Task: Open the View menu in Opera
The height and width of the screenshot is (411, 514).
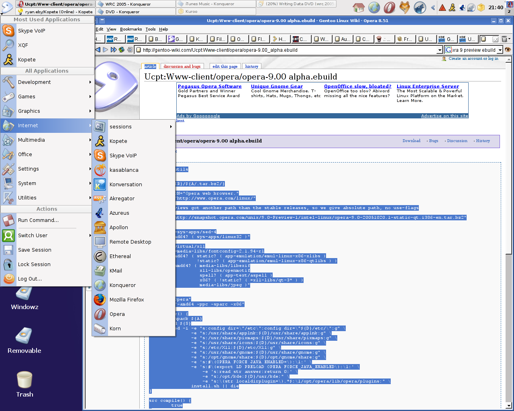Action: (111, 29)
